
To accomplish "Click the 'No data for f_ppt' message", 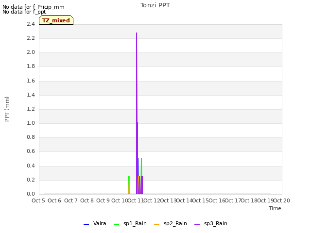I will pyautogui.click(x=24, y=12).
